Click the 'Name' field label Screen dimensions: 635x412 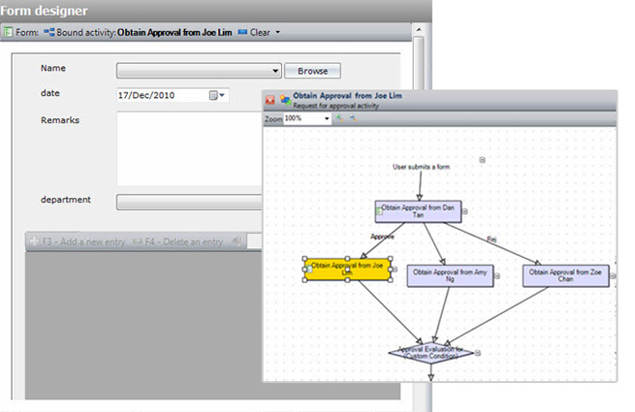click(x=53, y=68)
